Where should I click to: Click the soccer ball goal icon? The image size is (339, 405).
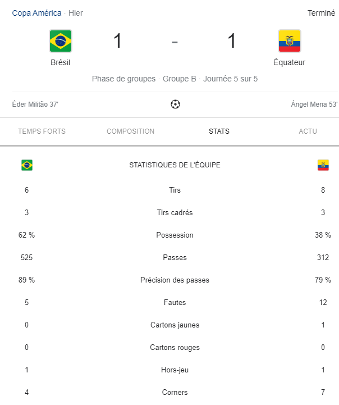click(175, 104)
